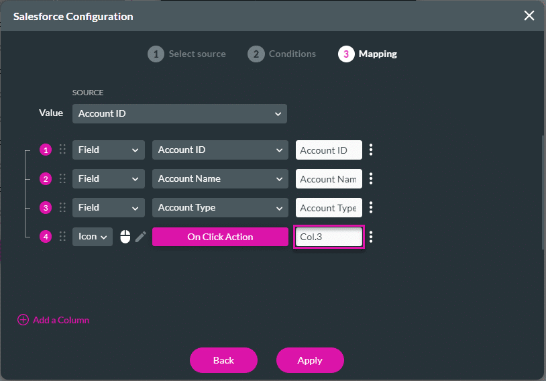Open the three-dot menu for Col.3 row
This screenshot has width=546, height=381.
click(x=371, y=237)
